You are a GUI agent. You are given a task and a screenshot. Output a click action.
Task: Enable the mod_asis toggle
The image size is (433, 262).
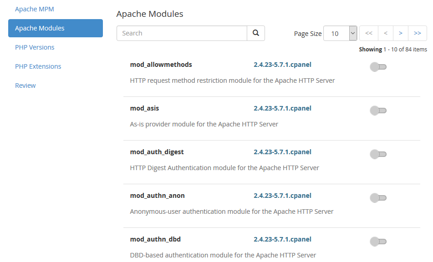click(378, 111)
